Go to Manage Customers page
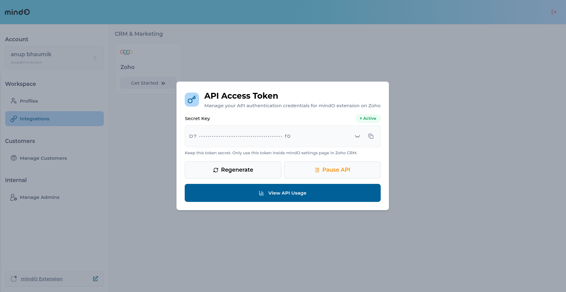This screenshot has height=292, width=566. tap(43, 158)
